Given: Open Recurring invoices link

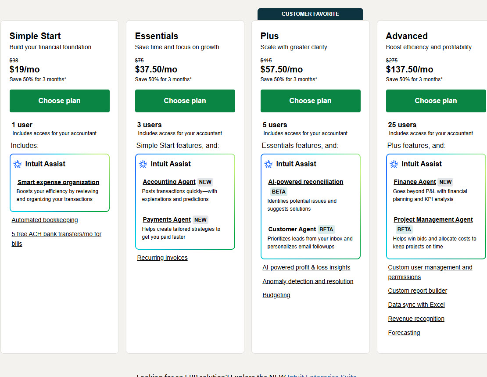Looking at the screenshot, I should 162,258.
